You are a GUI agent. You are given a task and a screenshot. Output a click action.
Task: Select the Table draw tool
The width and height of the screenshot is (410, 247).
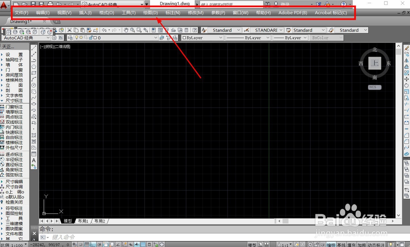pos(34,154)
